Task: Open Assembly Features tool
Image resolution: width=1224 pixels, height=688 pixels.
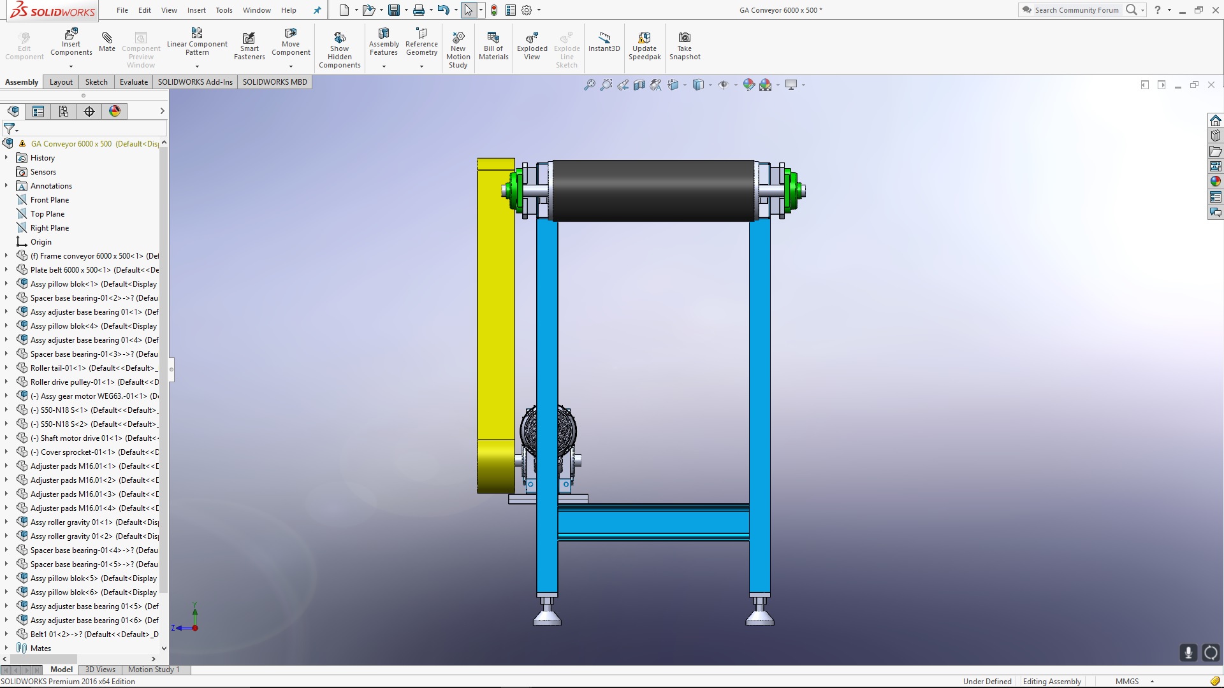Action: (x=384, y=42)
